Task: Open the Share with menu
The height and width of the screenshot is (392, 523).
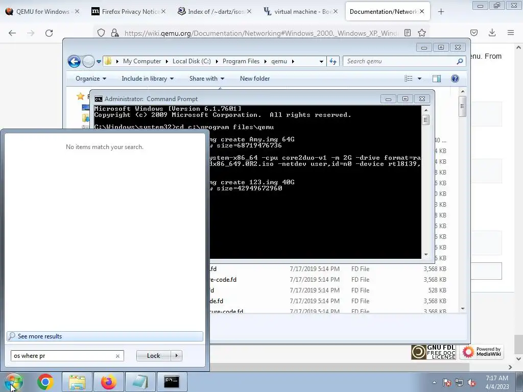Action: [207, 79]
